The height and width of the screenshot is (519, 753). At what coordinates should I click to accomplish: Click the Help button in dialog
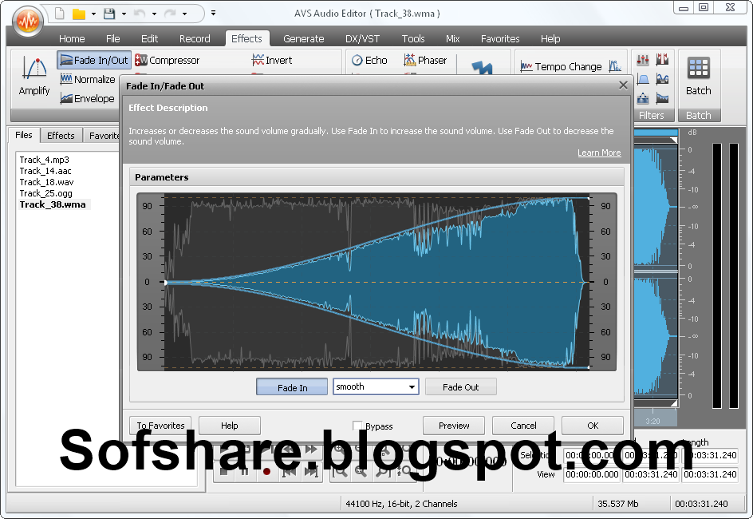tap(230, 426)
